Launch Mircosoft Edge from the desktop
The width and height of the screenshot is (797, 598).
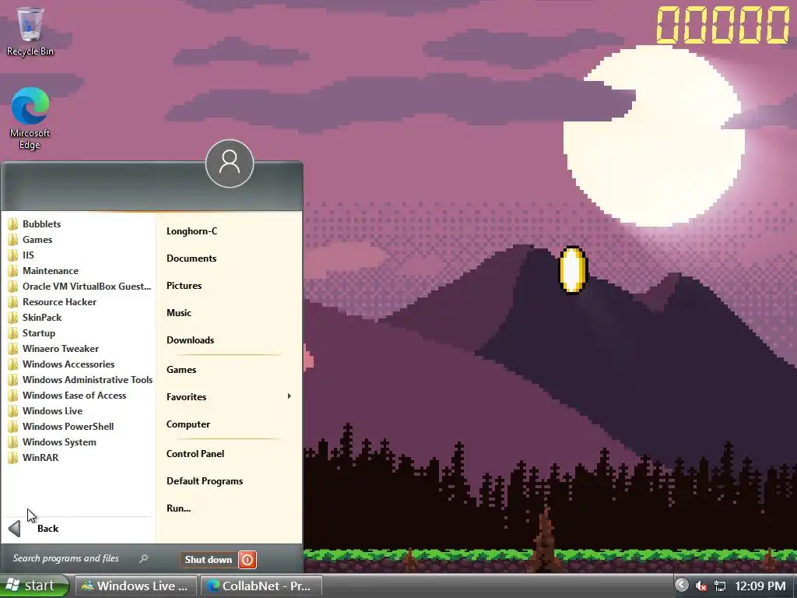pyautogui.click(x=30, y=118)
